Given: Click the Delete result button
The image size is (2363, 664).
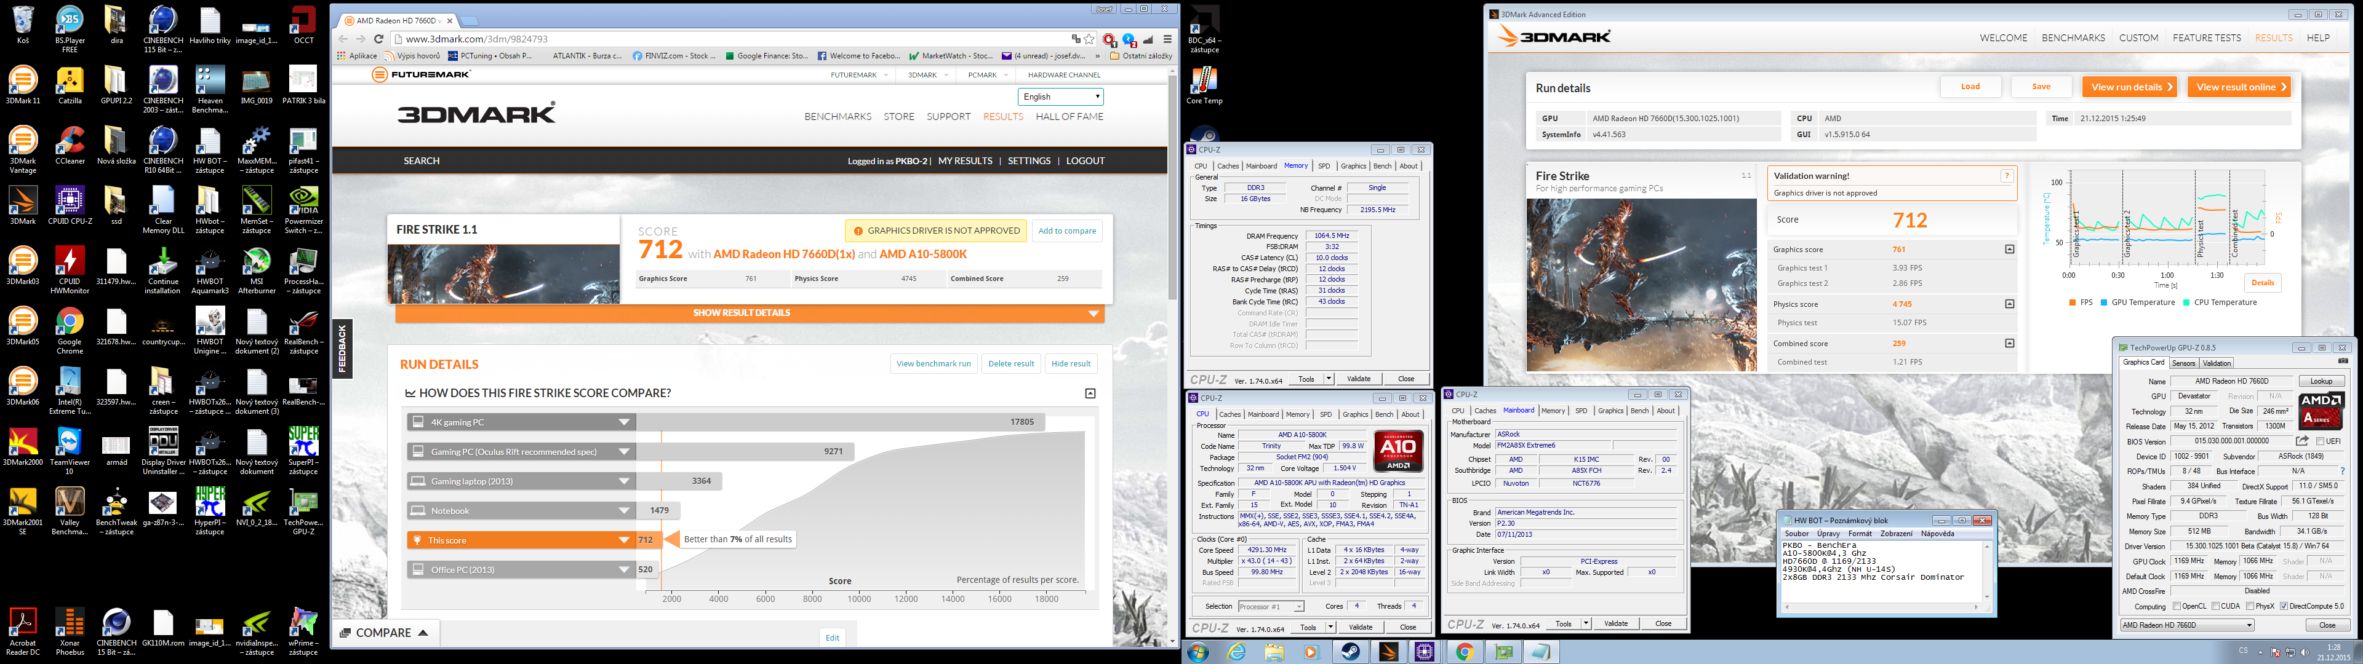Looking at the screenshot, I should tap(1011, 363).
